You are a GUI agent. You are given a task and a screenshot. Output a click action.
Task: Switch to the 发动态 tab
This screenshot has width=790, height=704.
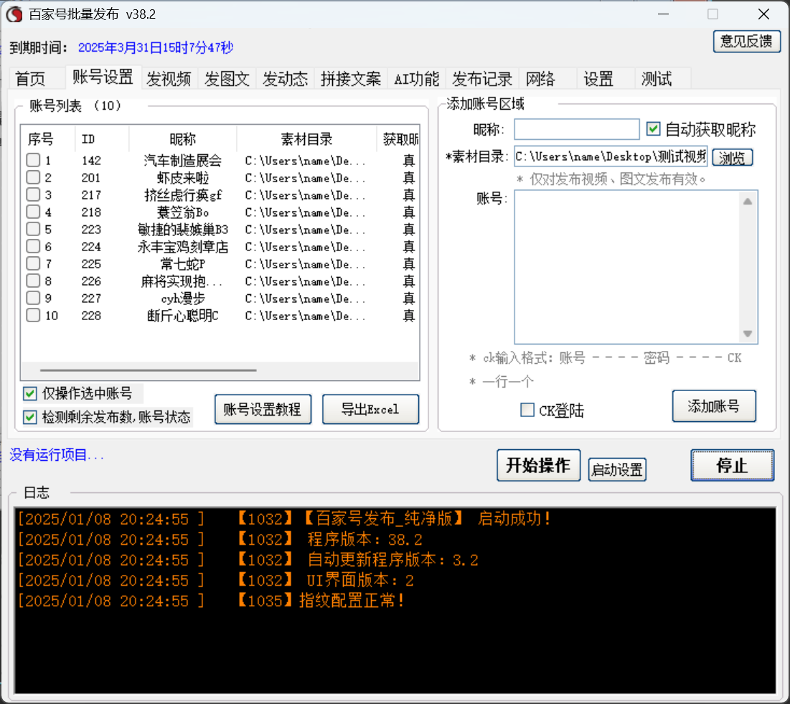[x=285, y=79]
